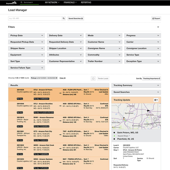Click the Clear All link

(62, 78)
